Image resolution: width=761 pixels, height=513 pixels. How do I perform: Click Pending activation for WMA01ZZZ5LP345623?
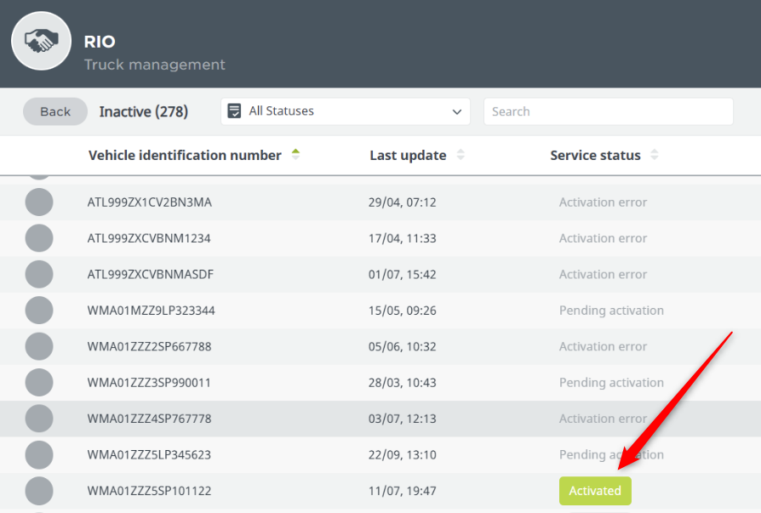tap(611, 455)
